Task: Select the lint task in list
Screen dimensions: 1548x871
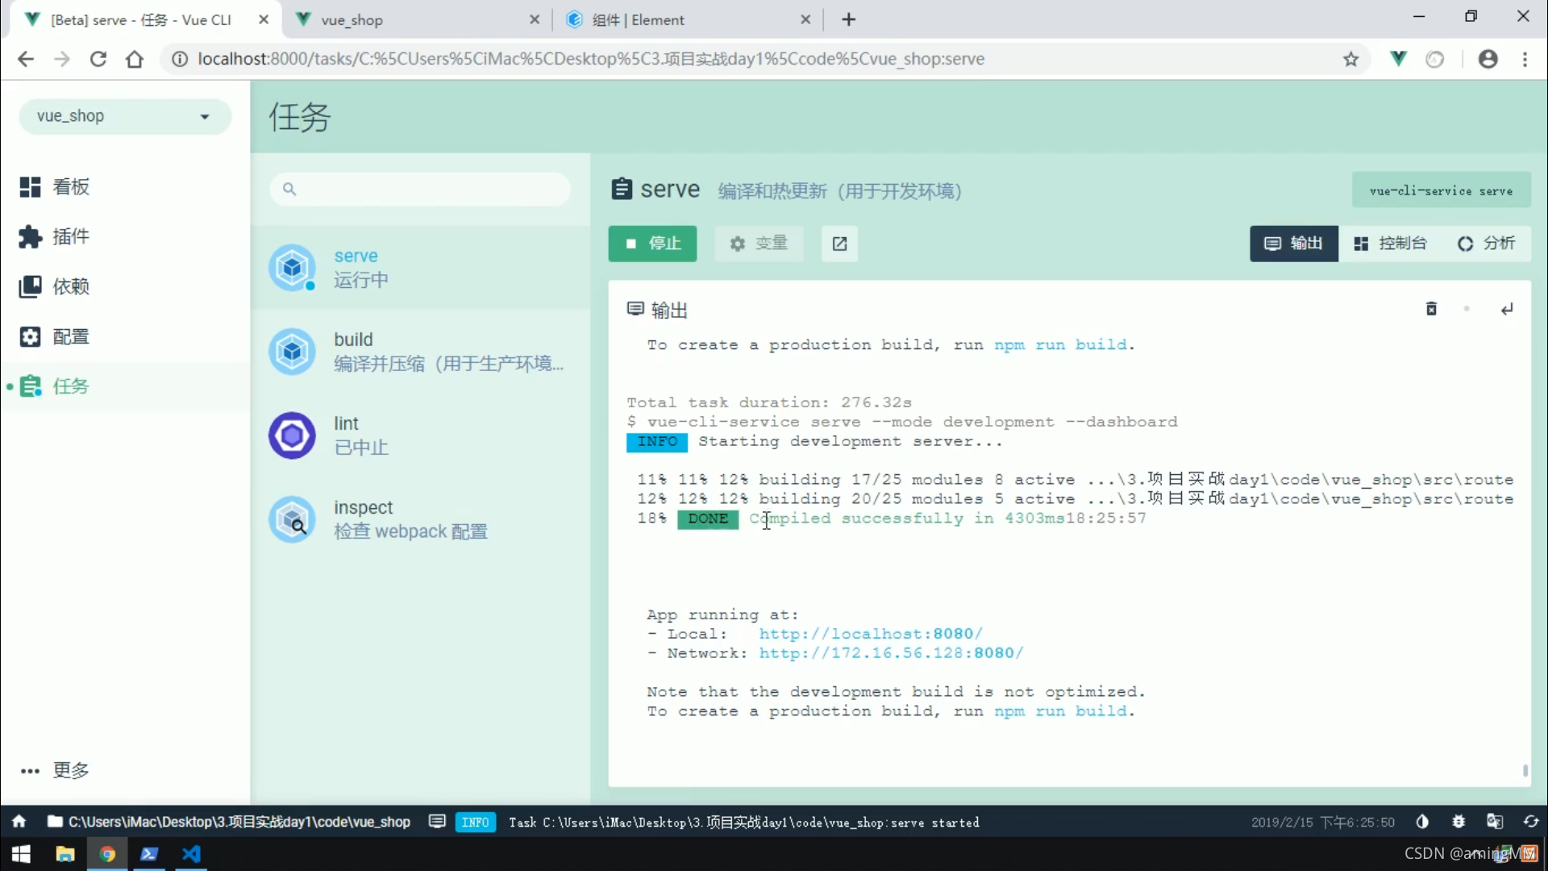Action: coord(420,435)
